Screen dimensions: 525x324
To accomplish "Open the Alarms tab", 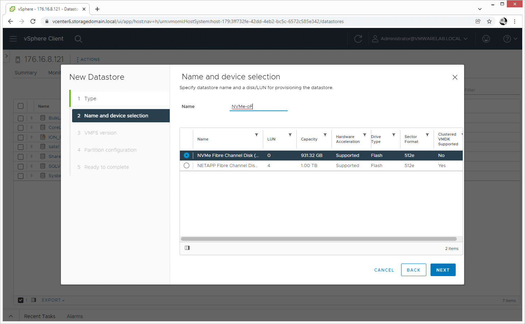I will tap(75, 316).
